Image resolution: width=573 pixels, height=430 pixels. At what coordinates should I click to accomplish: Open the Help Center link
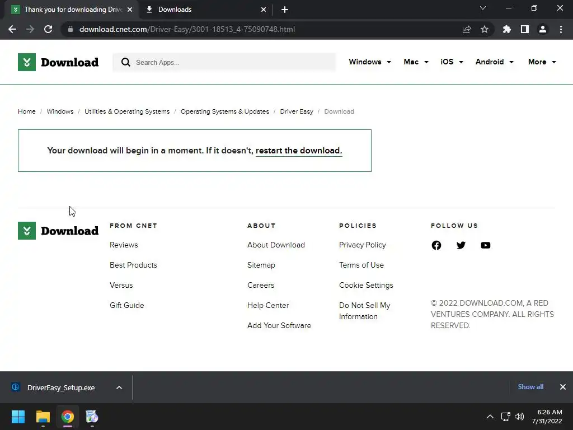[268, 305]
